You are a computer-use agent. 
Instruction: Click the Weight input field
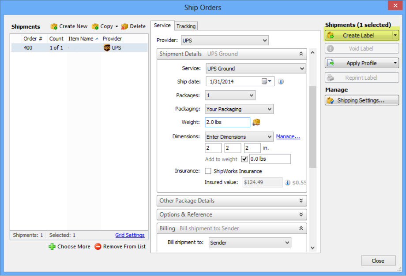tap(228, 122)
